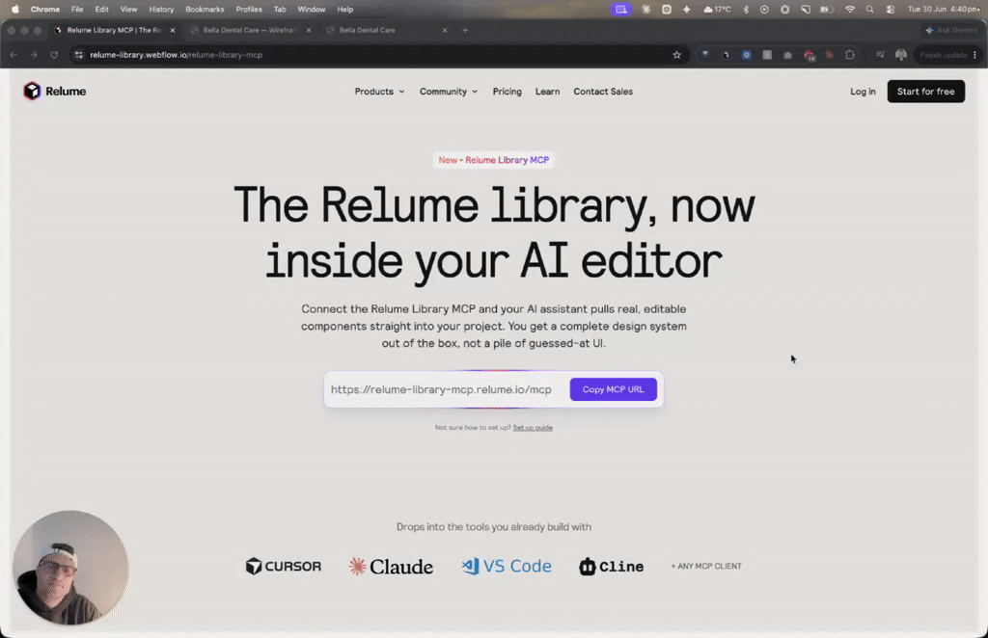Screen dimensions: 988x638
Task: Open the Set up guide link
Action: click(x=533, y=428)
